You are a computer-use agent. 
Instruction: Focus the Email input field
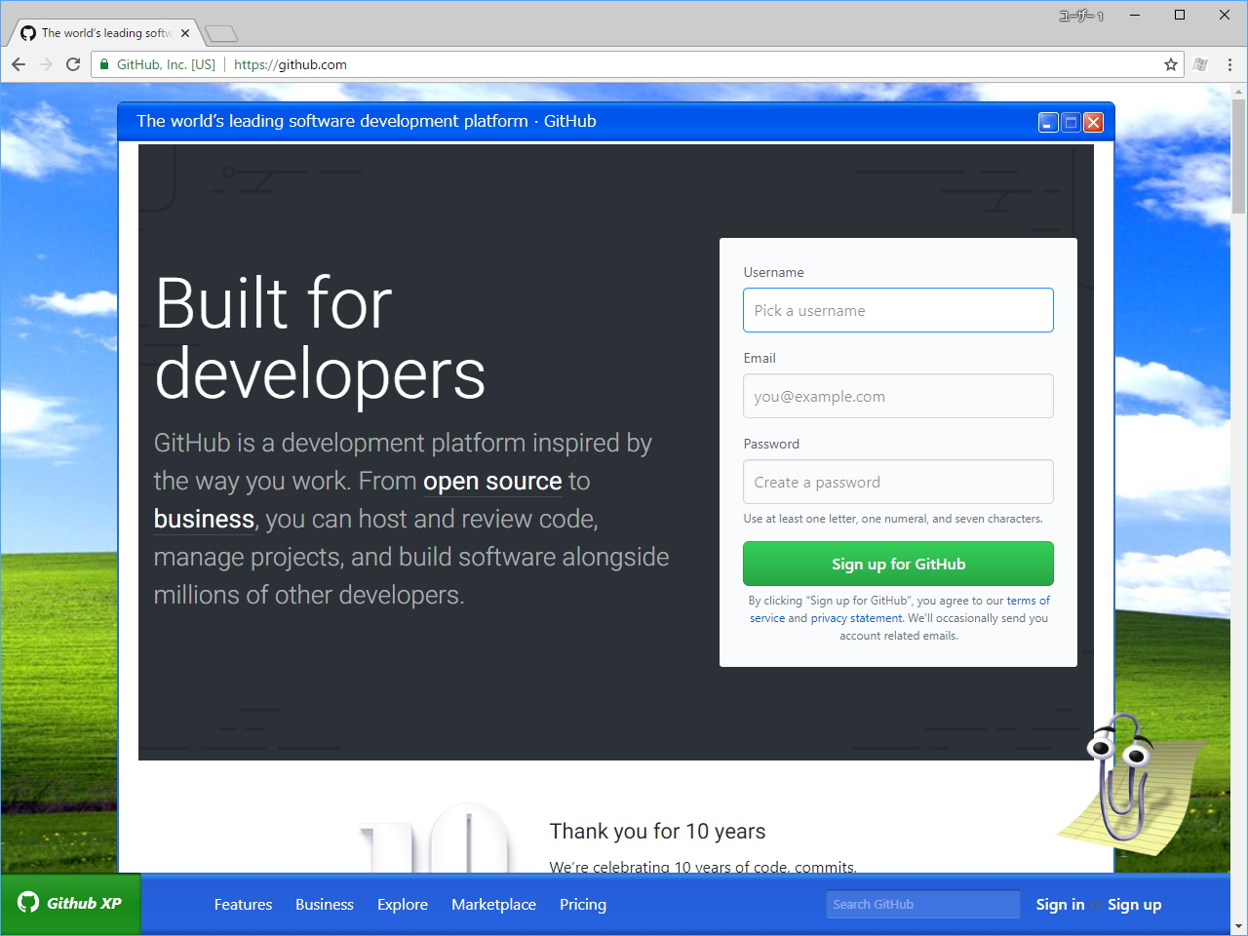coord(898,396)
